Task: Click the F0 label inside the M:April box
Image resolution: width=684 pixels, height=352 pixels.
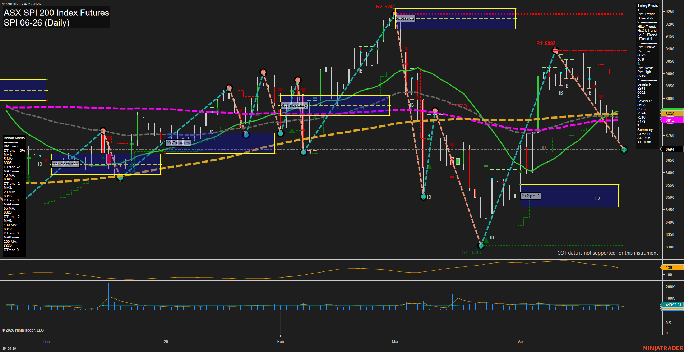Action: 597,198
